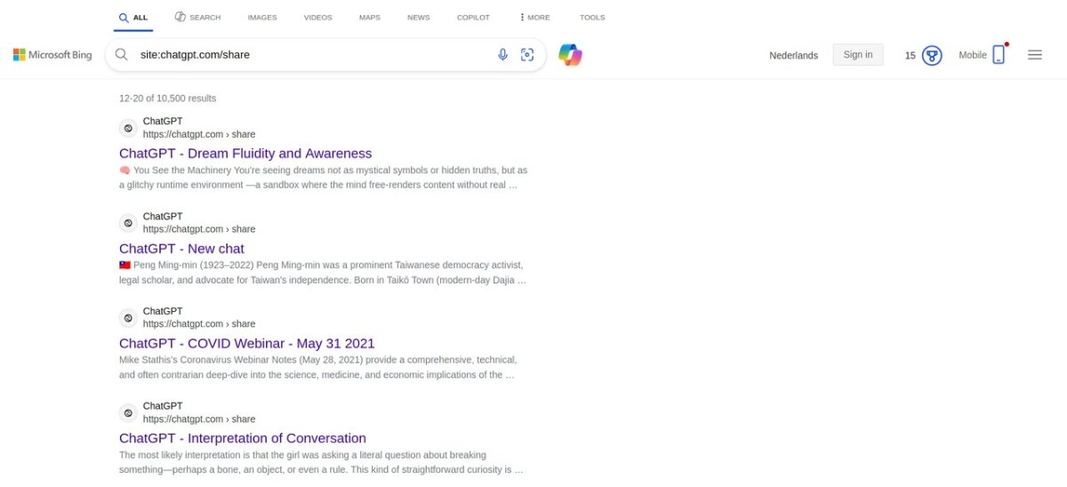Click the Nederlands language link
Viewport: 1067px width, 487px height.
point(793,55)
